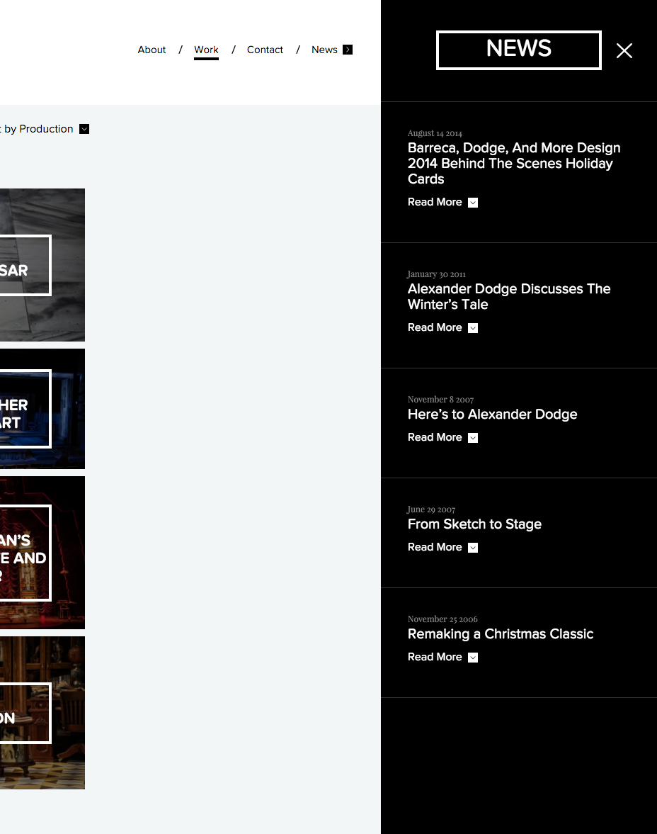Go to the Work menu item
The width and height of the screenshot is (657, 834).
coord(206,50)
